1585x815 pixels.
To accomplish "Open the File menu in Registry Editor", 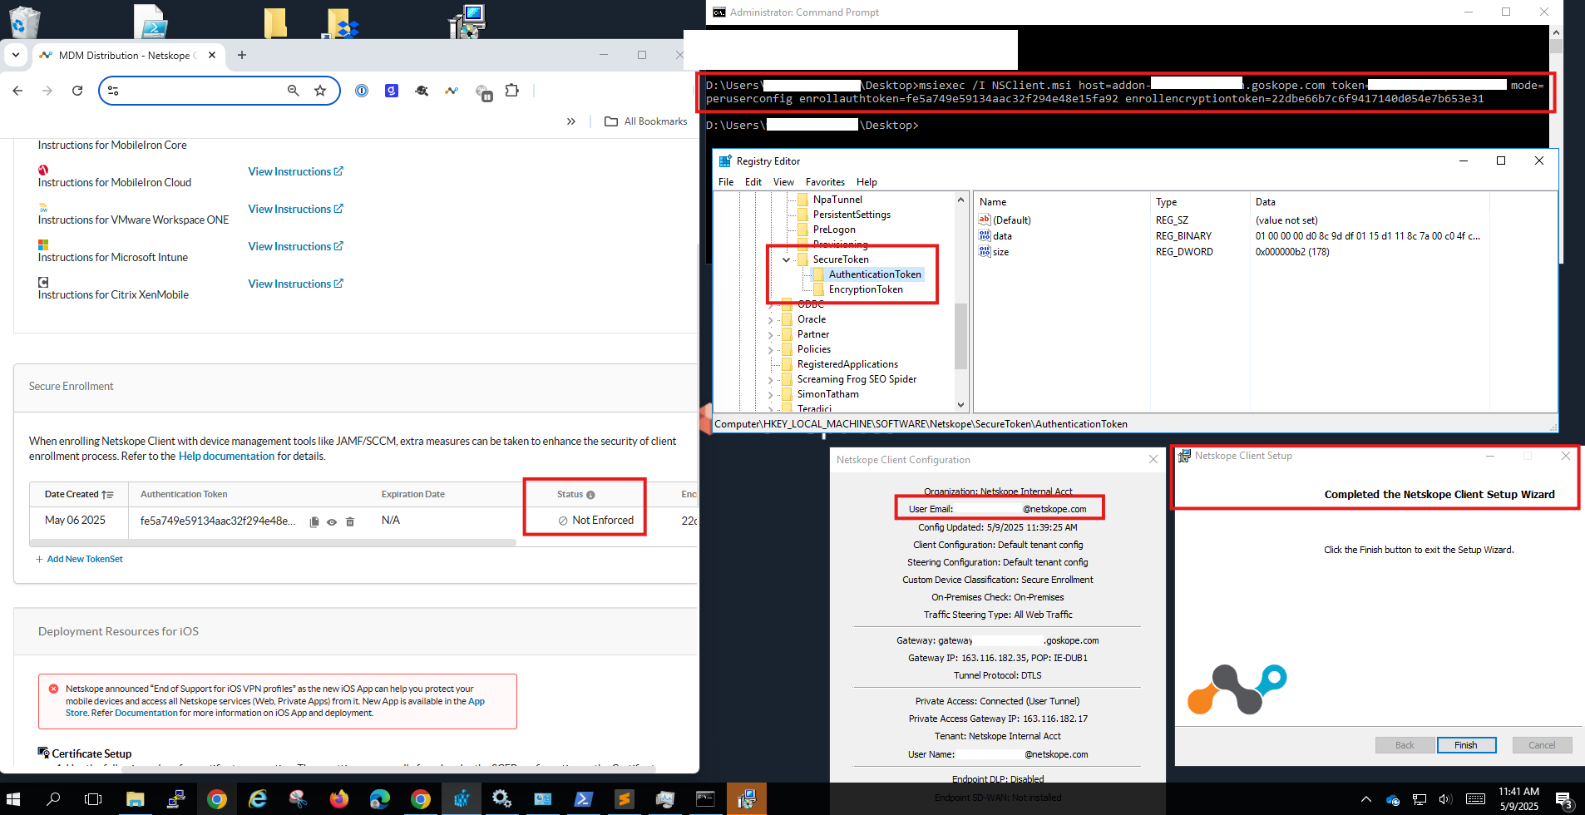I will coord(726,182).
